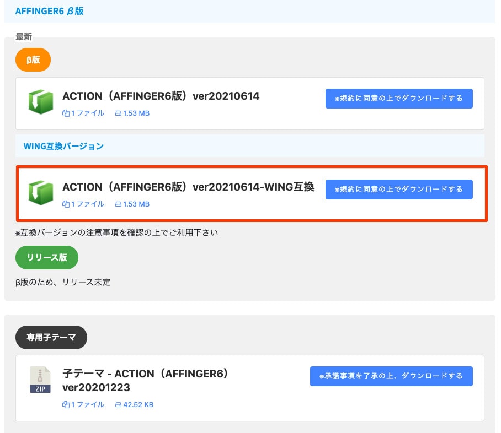Click 承諾事項を了承の上、ダウンロードする button
Viewport: 501px width, 433px height.
pos(391,376)
